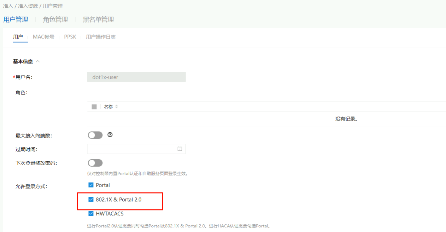Select the 用户管理 top tab

pos(16,20)
